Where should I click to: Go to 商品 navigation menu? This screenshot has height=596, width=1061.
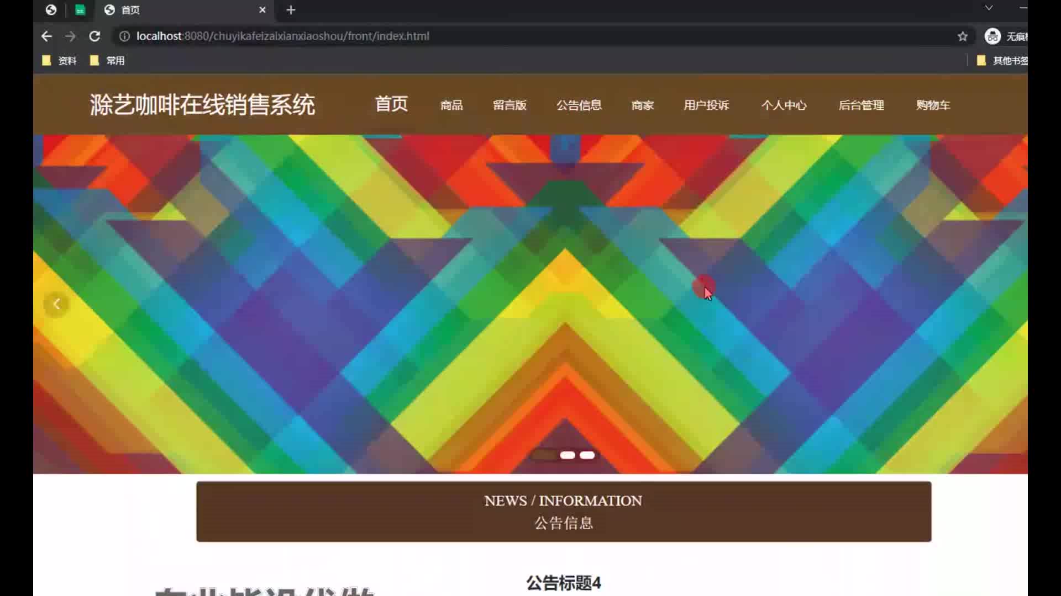click(x=451, y=105)
